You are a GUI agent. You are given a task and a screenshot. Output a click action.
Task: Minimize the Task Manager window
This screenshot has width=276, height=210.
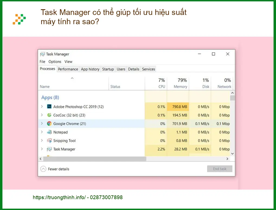point(200,54)
